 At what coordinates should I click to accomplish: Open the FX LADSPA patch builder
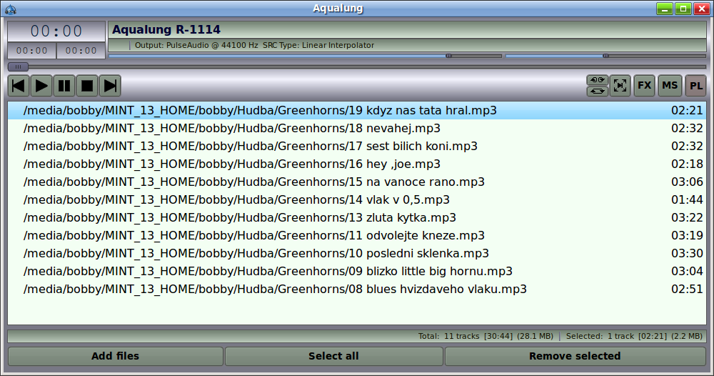[x=644, y=86]
